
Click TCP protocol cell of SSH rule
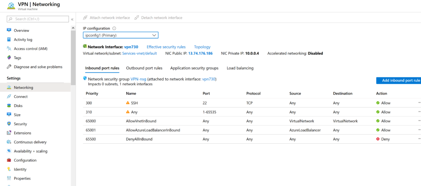pyautogui.click(x=250, y=103)
